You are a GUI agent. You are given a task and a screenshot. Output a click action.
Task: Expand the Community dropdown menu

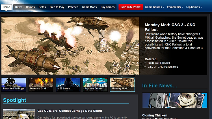pos(175,7)
